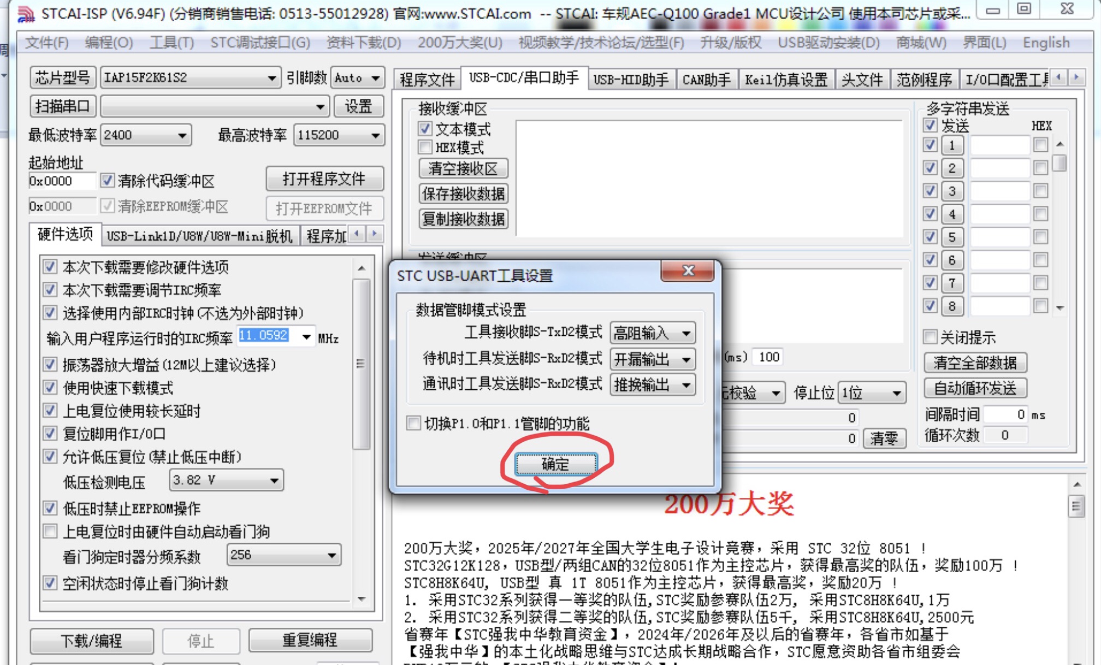
Task: Click 保存接收数据 button
Action: (463, 194)
